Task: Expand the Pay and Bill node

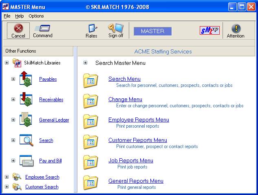Action: point(13,161)
